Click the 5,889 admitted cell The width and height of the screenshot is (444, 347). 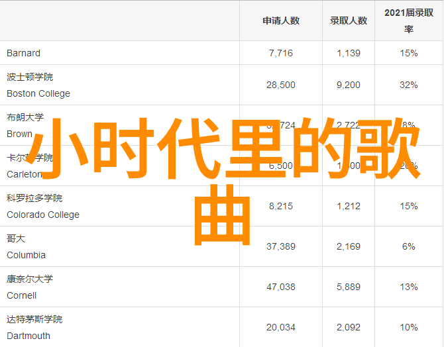(x=349, y=287)
